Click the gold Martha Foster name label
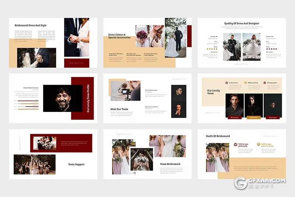Screen dimensions: 295x197 point(254,117)
